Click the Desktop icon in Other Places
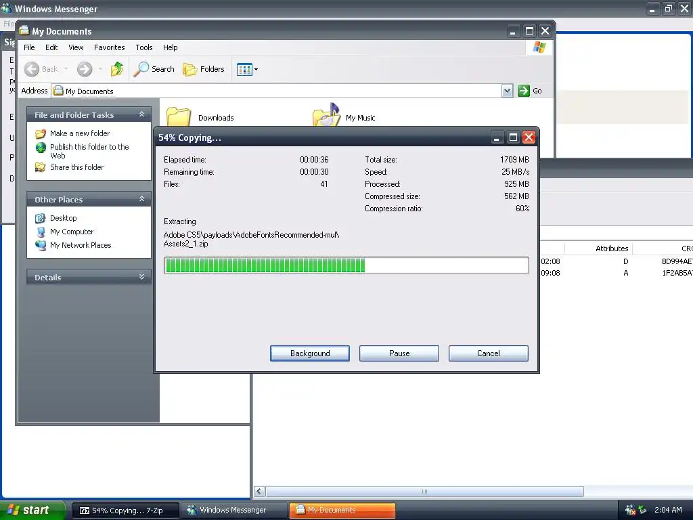The width and height of the screenshot is (693, 520). 40,218
